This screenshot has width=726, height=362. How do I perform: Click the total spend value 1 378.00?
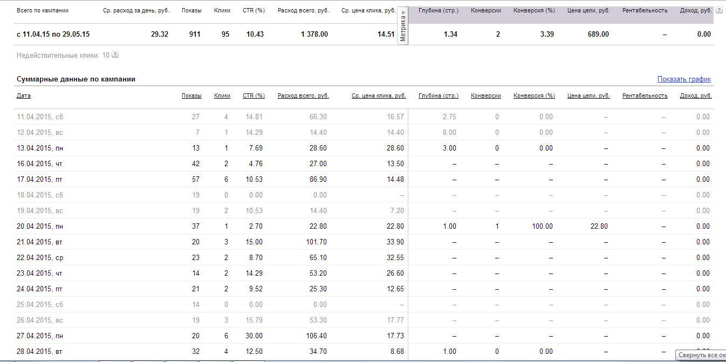(314, 35)
